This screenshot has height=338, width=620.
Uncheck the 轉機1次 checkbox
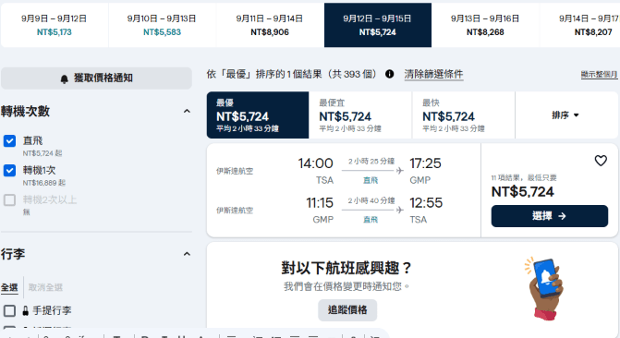point(9,170)
